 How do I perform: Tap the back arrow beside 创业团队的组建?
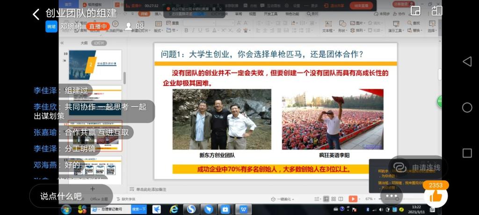36,14
